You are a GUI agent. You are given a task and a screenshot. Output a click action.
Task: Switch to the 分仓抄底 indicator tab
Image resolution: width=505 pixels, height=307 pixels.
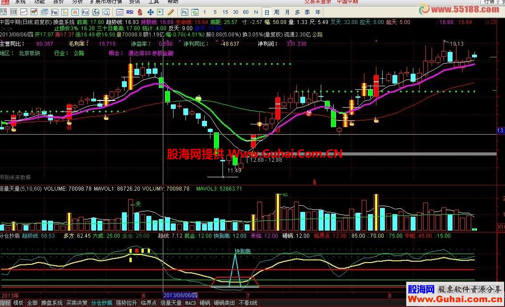(x=101, y=303)
